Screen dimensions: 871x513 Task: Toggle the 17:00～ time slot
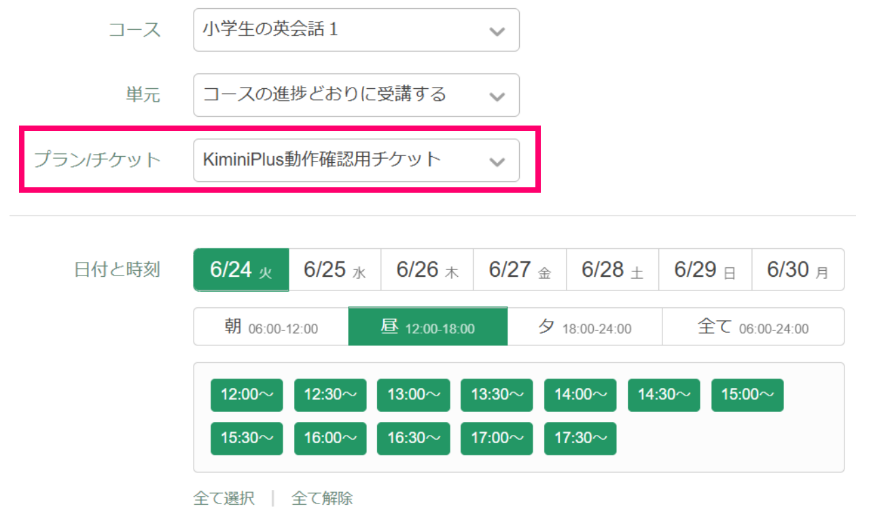pos(497,438)
